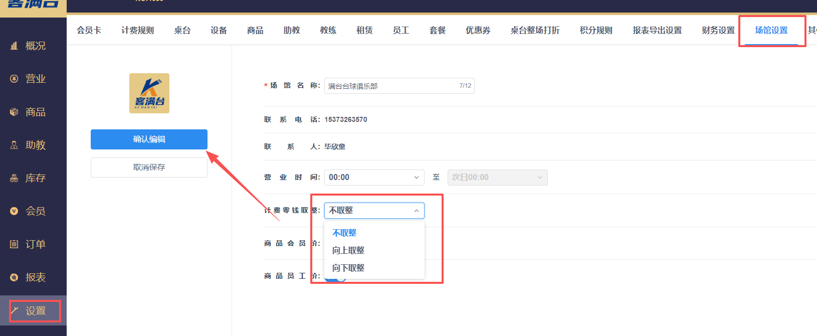Open the 报表导出设置 tab
The height and width of the screenshot is (336, 817).
pos(657,30)
